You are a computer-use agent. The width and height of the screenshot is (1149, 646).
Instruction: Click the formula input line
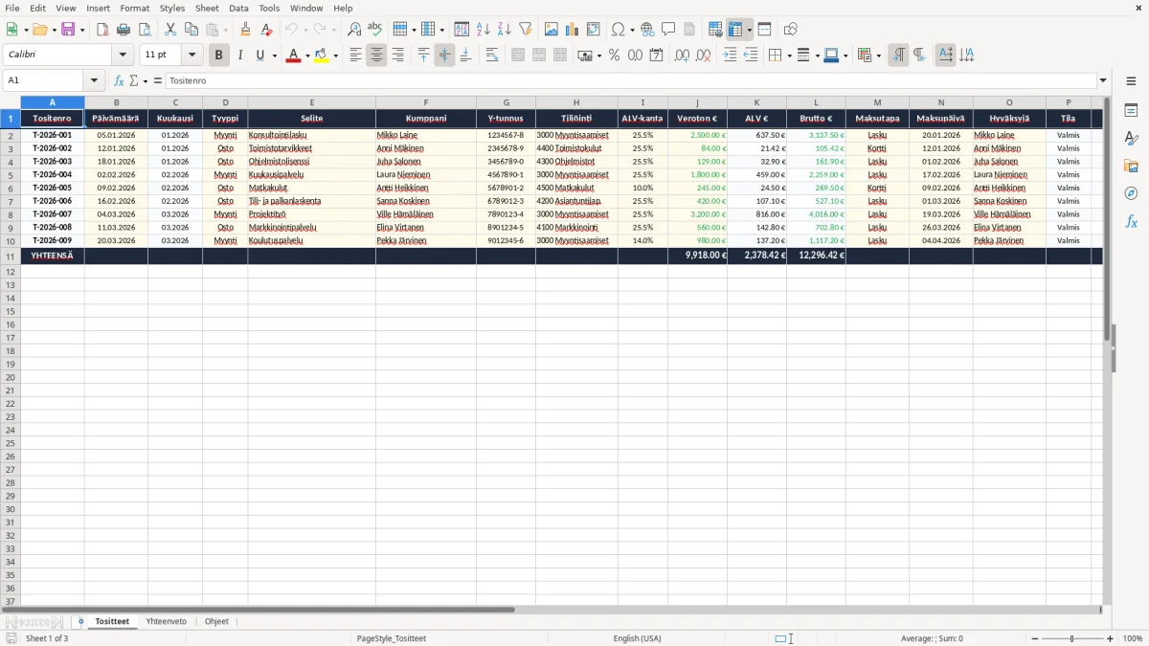(631, 80)
